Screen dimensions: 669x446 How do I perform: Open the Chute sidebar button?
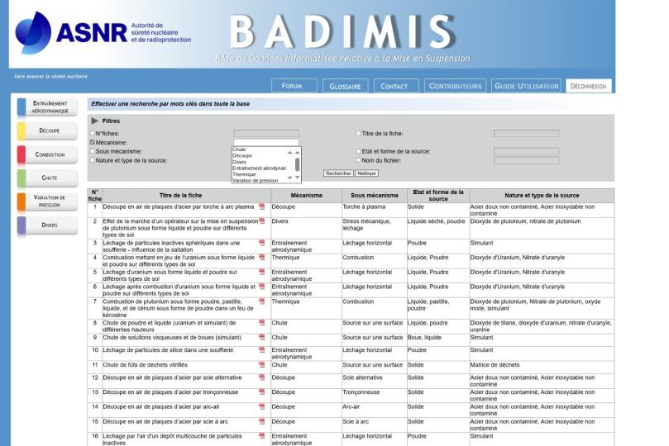47,178
